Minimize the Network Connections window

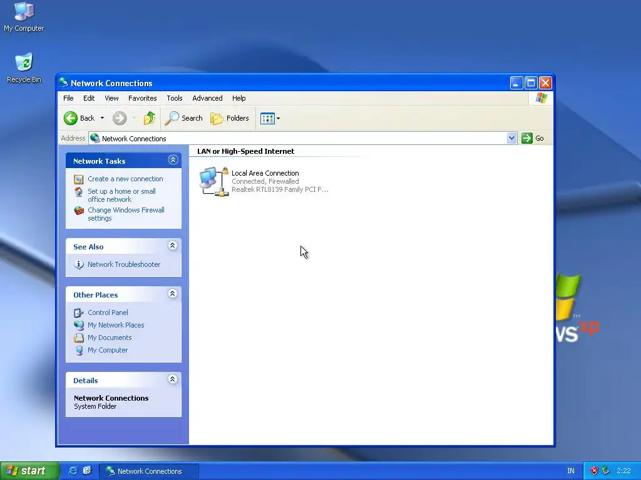coord(516,83)
